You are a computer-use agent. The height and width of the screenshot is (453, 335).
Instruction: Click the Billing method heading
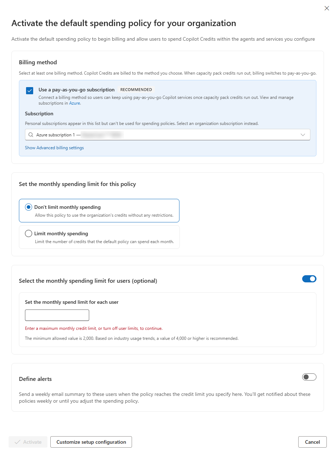(38, 62)
